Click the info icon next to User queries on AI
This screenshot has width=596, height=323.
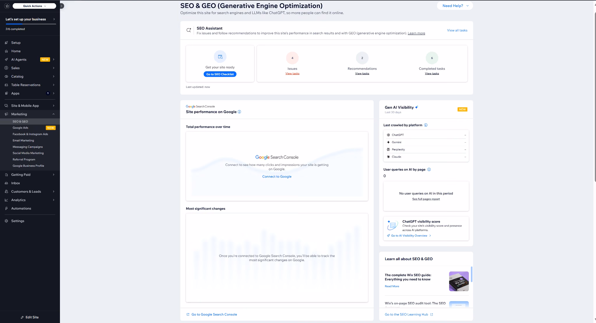pos(429,169)
